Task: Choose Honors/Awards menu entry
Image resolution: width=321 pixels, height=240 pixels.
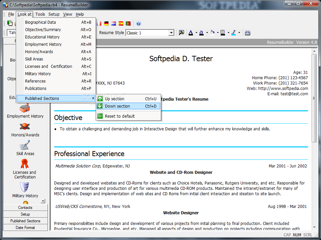Action: click(56, 52)
